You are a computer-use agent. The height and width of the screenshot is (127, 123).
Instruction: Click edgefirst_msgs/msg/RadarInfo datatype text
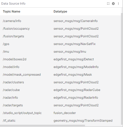coord(76,98)
